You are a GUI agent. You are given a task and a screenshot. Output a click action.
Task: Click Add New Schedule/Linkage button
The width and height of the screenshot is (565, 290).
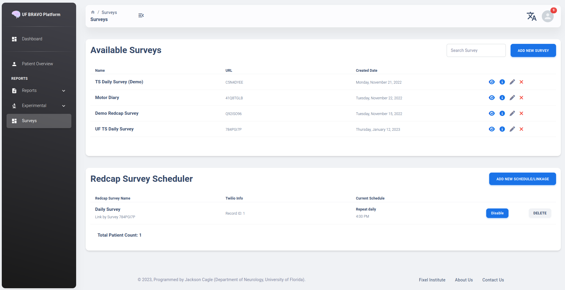[522, 179]
